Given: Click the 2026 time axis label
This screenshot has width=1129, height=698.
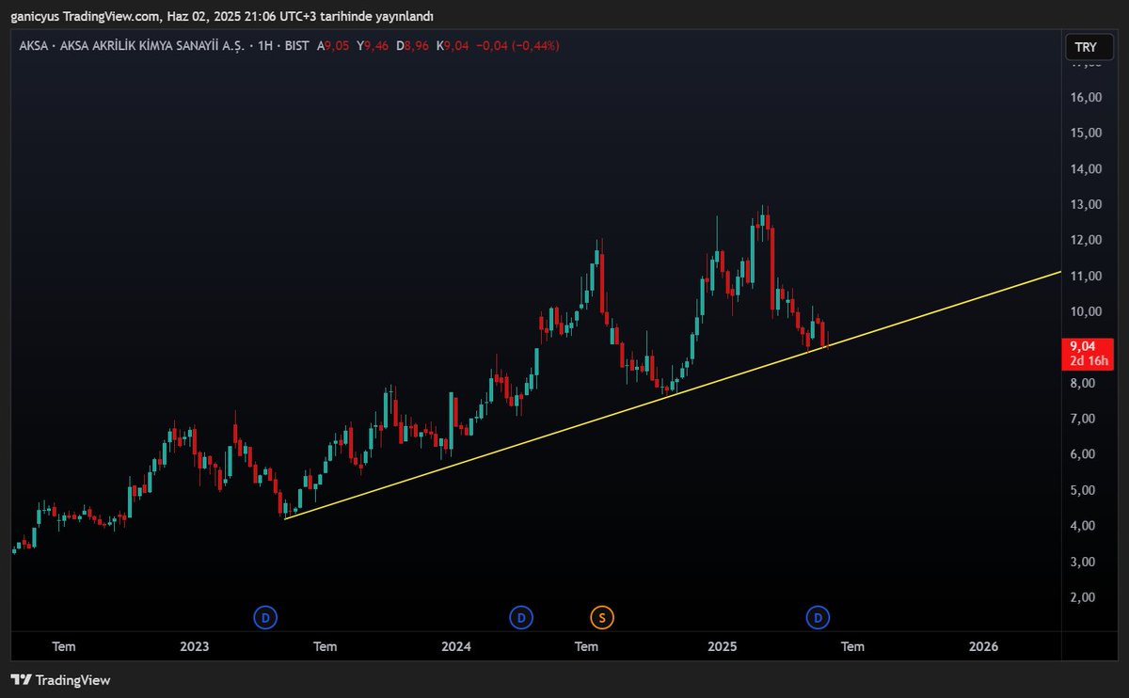Looking at the screenshot, I should pyautogui.click(x=983, y=647).
